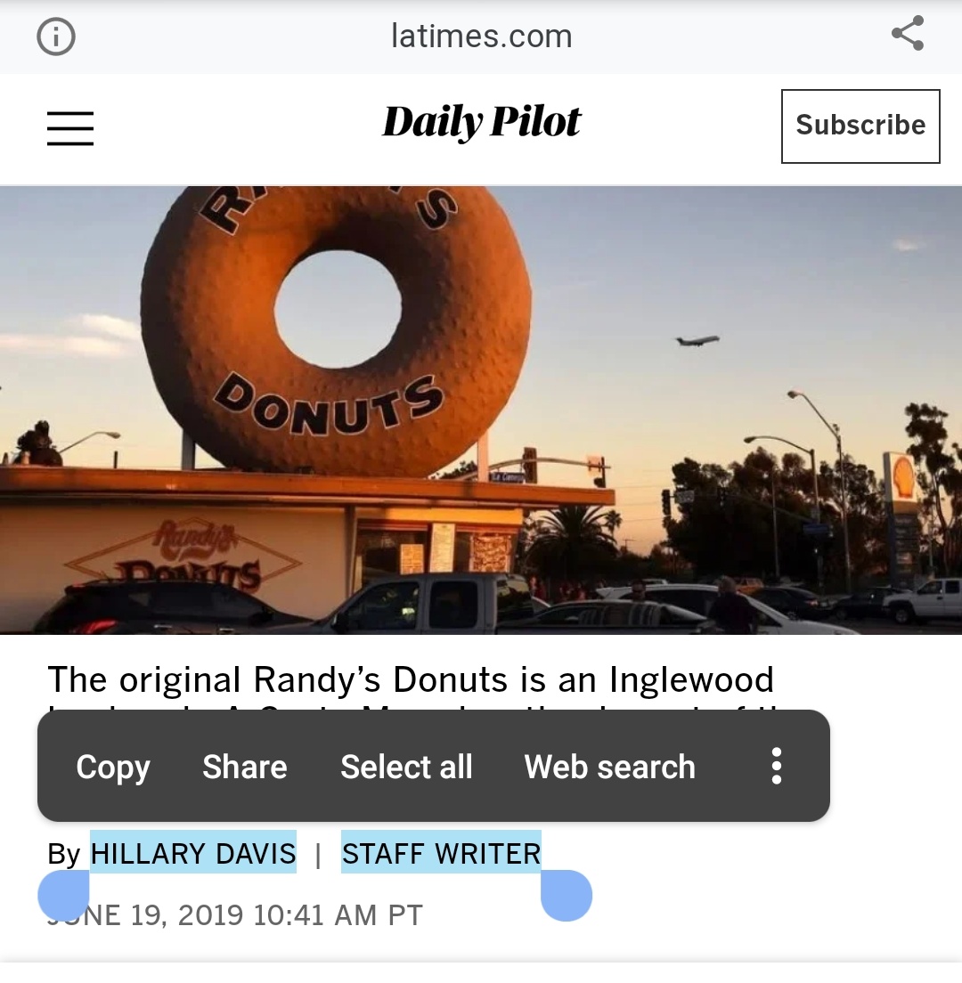
Task: Choose Select all in popup
Action: pos(406,767)
